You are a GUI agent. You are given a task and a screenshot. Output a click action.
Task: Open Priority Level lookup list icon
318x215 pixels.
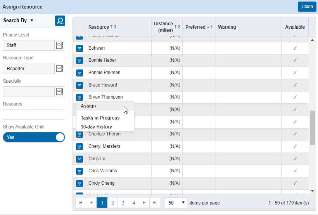[59, 45]
